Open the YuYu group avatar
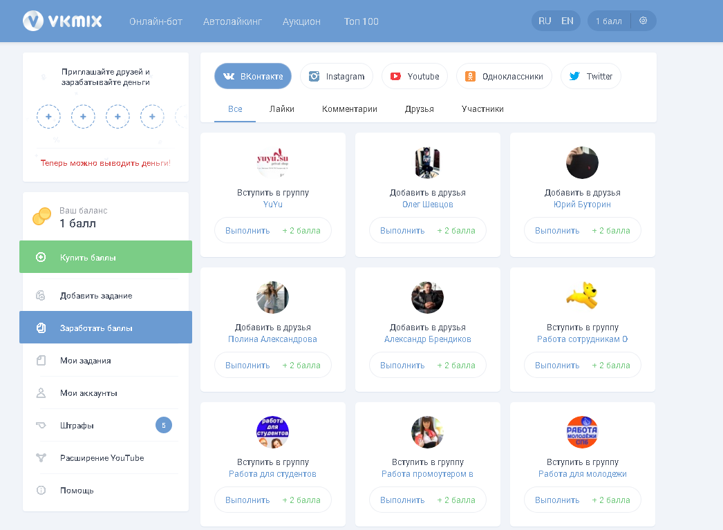The image size is (723, 530). (x=272, y=162)
